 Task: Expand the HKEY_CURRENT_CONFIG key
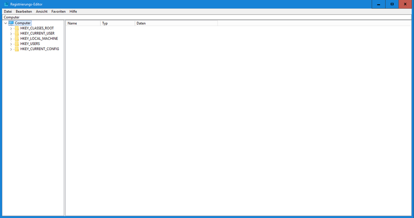(11, 49)
